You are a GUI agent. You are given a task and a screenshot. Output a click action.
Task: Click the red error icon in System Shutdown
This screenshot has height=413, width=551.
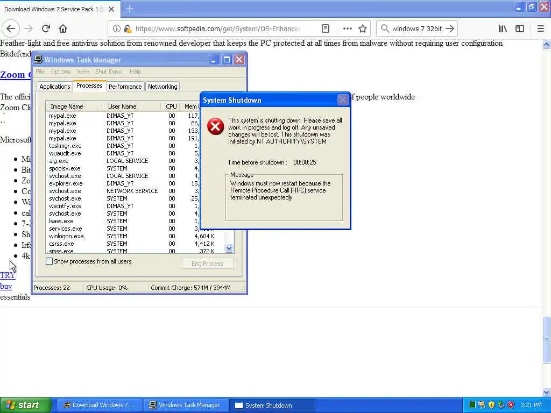tap(215, 126)
